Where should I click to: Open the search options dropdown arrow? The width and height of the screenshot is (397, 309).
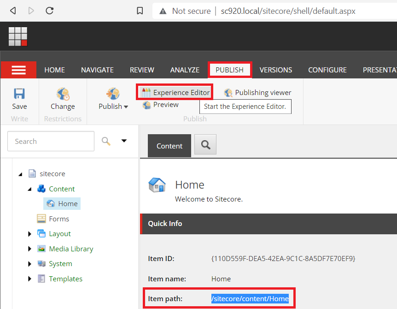coord(124,141)
